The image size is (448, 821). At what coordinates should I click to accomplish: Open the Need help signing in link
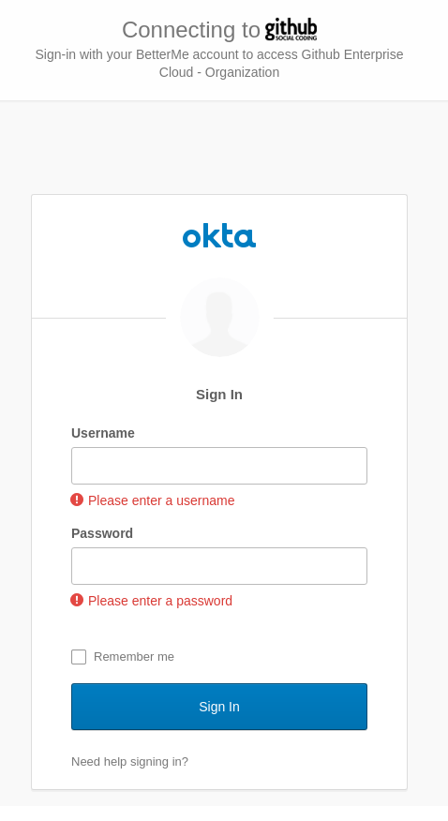coord(129,761)
